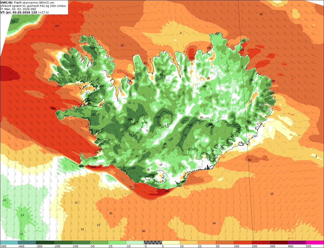Screen dimensions: 324x248
Task: Click the map value '-74'
Action: [x=165, y=144]
